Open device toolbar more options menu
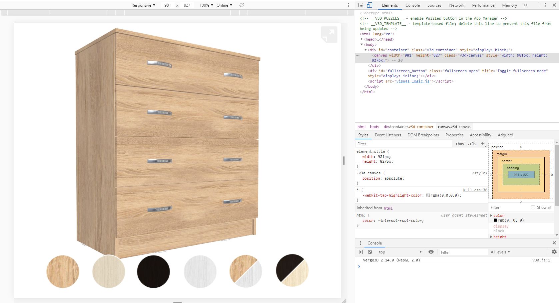Screen dimensions: 559x303 (x=348, y=5)
